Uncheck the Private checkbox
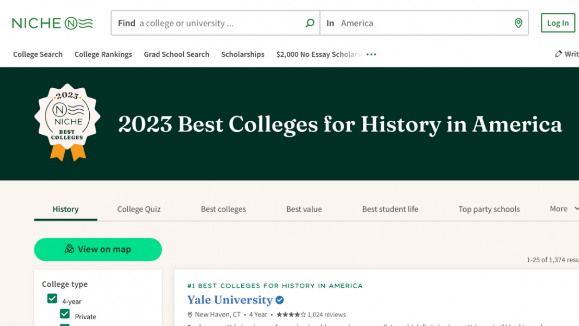This screenshot has width=579, height=326. point(65,313)
